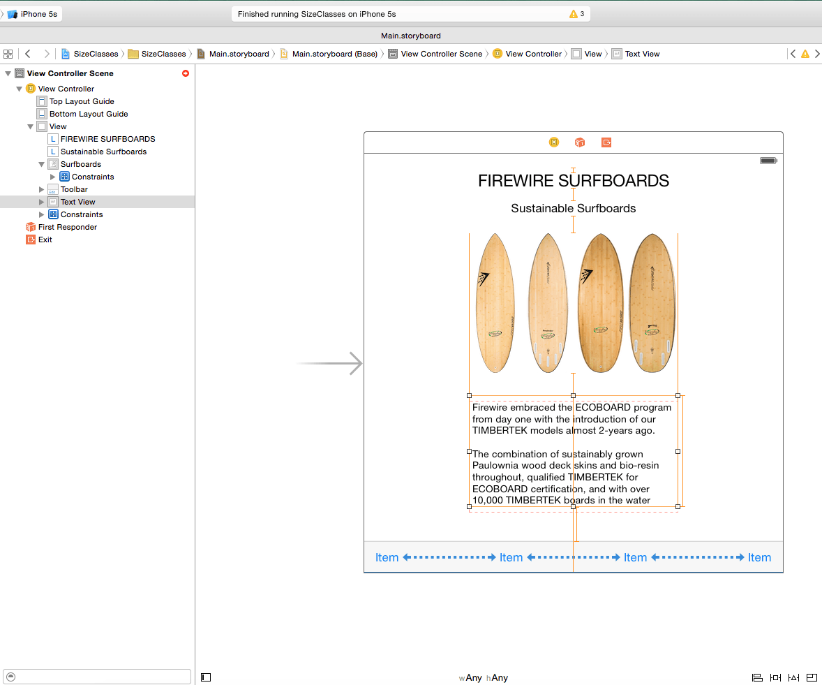
Task: Open the Pin constraints tool
Action: (x=775, y=677)
